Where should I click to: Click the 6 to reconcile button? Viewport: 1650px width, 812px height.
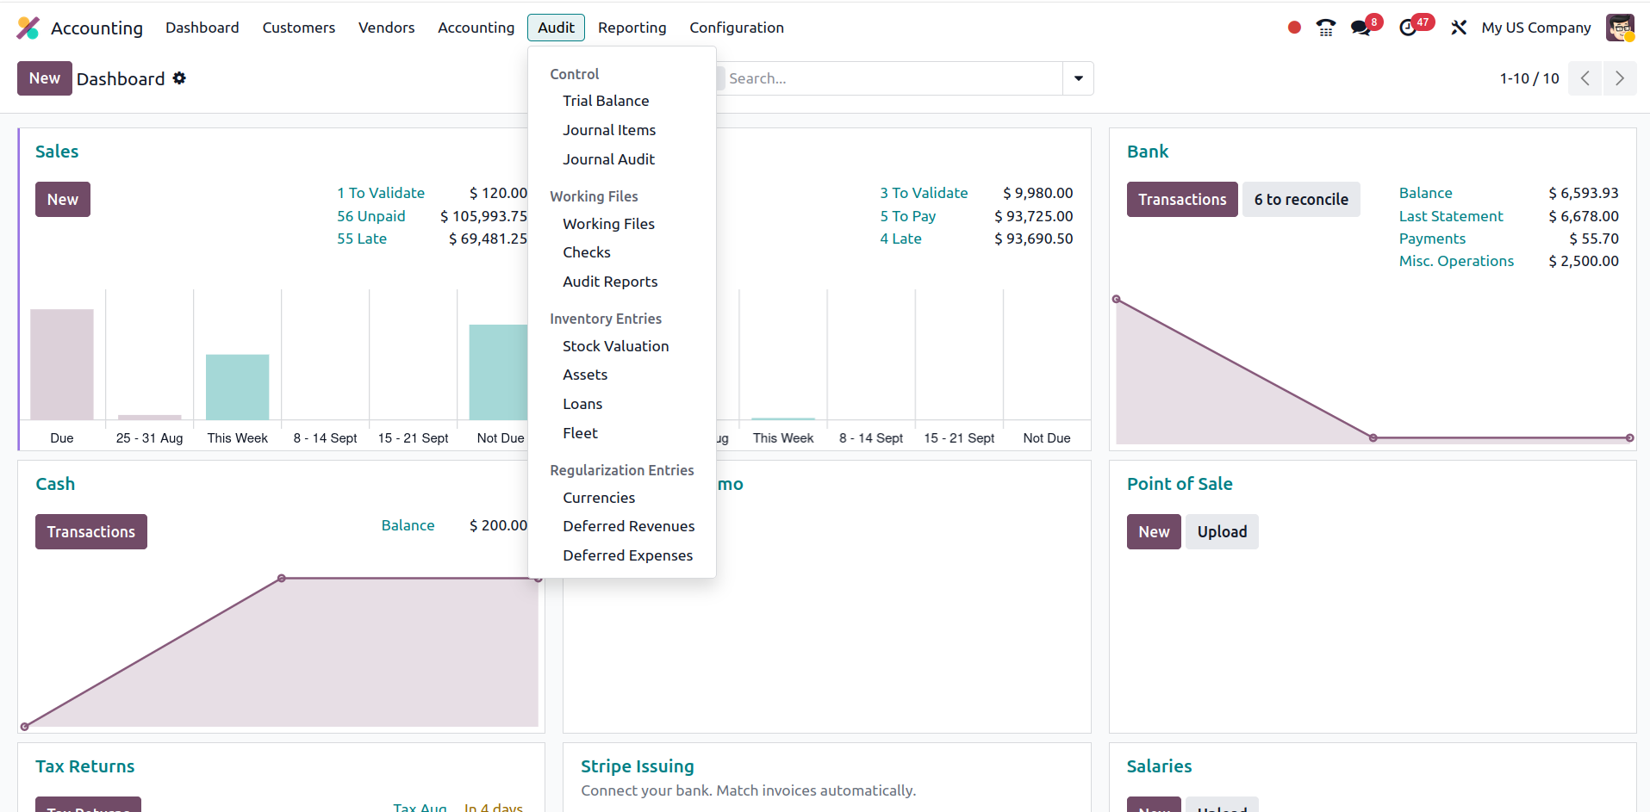pyautogui.click(x=1300, y=199)
